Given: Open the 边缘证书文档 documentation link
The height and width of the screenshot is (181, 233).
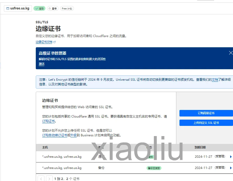Looking at the screenshot, I should [x=44, y=42].
